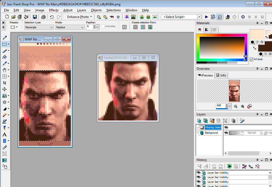Click the Print icon in toolbar
This screenshot has width=272, height=187.
click(x=43, y=17)
